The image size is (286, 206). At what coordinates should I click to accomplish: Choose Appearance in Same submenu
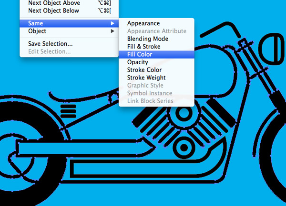(156, 23)
